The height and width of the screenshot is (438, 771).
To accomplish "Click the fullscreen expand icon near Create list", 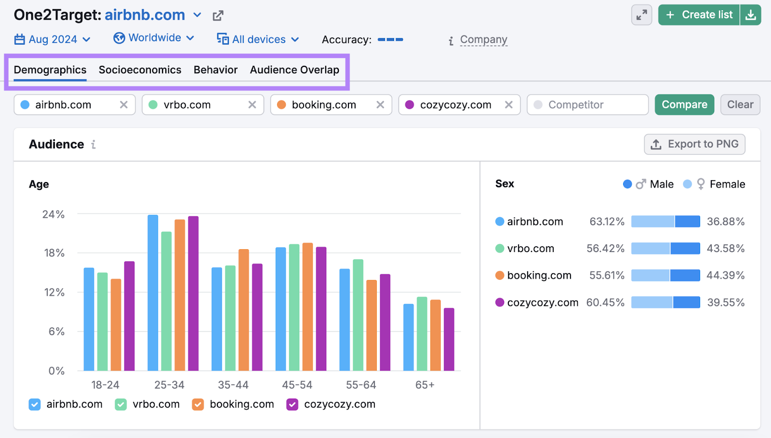I will click(x=641, y=14).
